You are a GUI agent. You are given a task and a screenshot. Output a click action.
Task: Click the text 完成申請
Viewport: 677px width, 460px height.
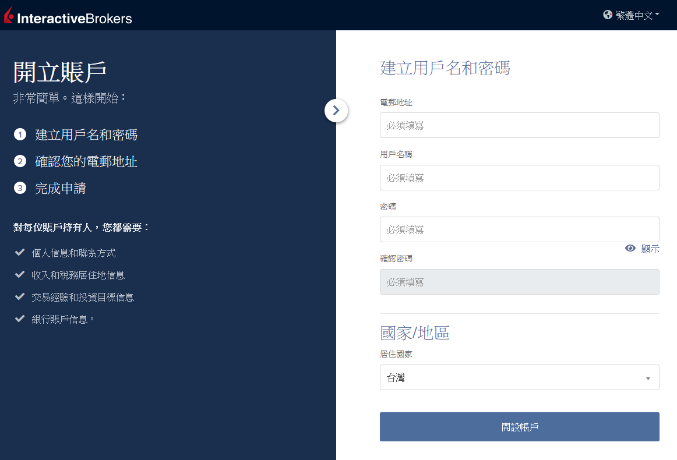[61, 188]
